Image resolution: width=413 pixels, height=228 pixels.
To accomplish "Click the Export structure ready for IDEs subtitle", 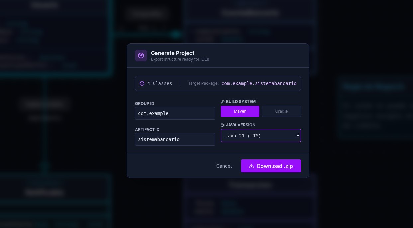I will point(180,59).
